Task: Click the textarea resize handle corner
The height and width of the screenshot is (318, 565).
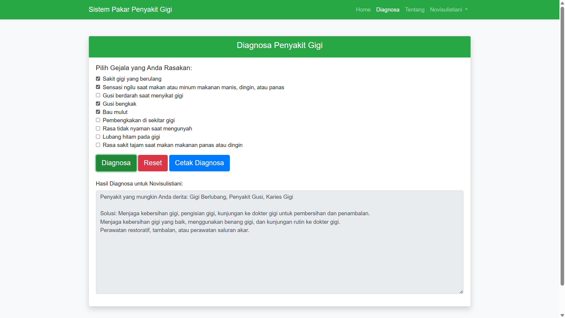Action: click(461, 291)
